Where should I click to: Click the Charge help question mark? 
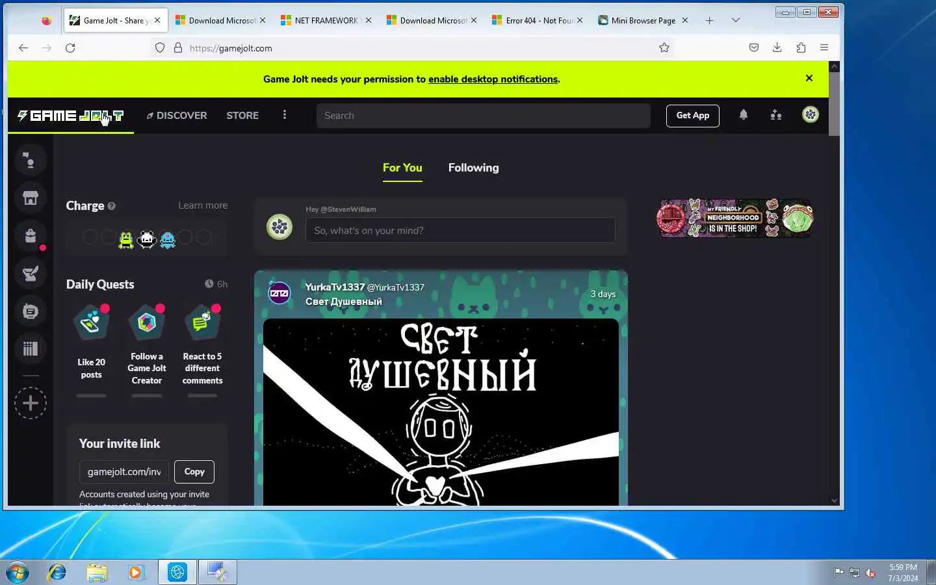(111, 206)
